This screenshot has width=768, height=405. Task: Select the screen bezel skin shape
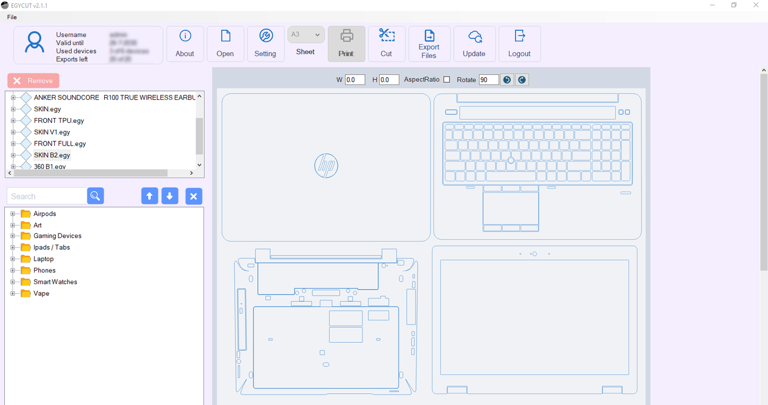[535, 320]
